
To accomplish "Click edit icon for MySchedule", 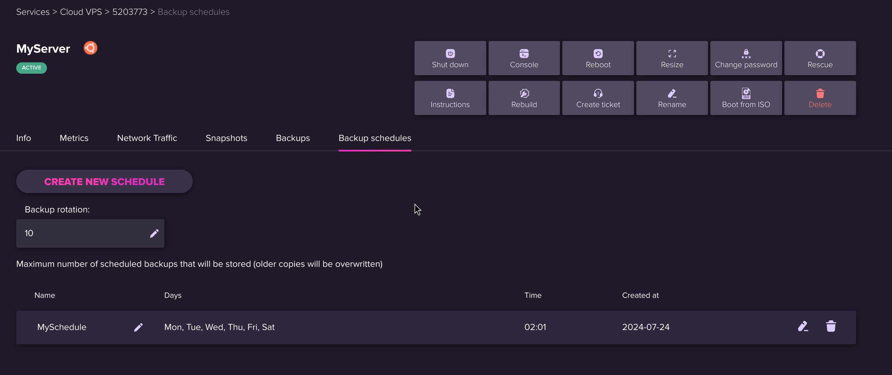I will point(803,327).
